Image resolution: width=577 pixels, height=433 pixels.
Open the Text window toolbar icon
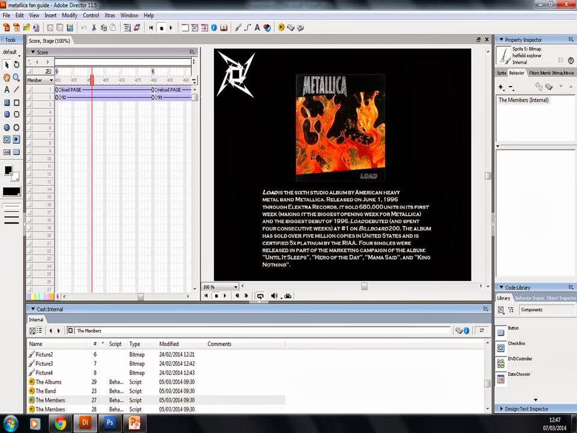257,28
